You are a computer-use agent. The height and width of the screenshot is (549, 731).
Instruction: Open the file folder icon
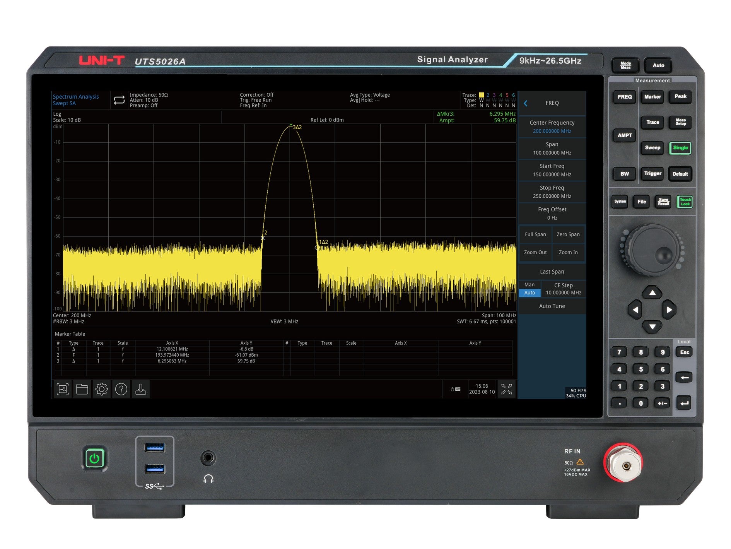82,389
